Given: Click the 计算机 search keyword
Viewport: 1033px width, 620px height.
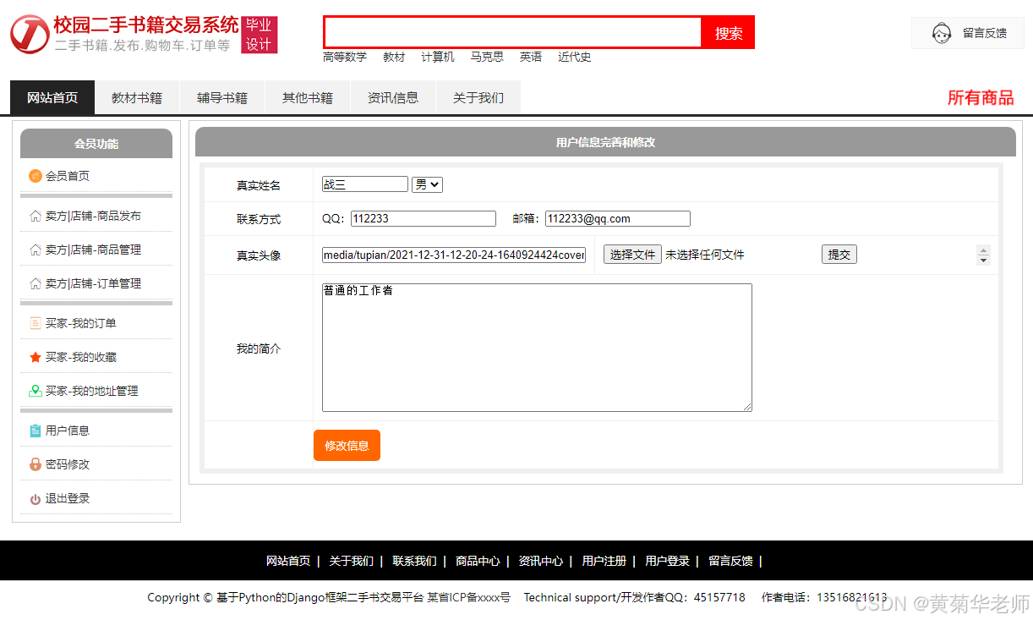Looking at the screenshot, I should (438, 57).
